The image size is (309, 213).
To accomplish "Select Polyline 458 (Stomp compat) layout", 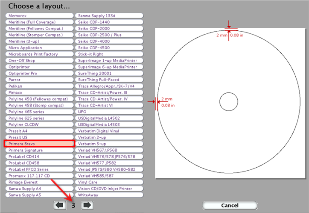I will [40, 105].
